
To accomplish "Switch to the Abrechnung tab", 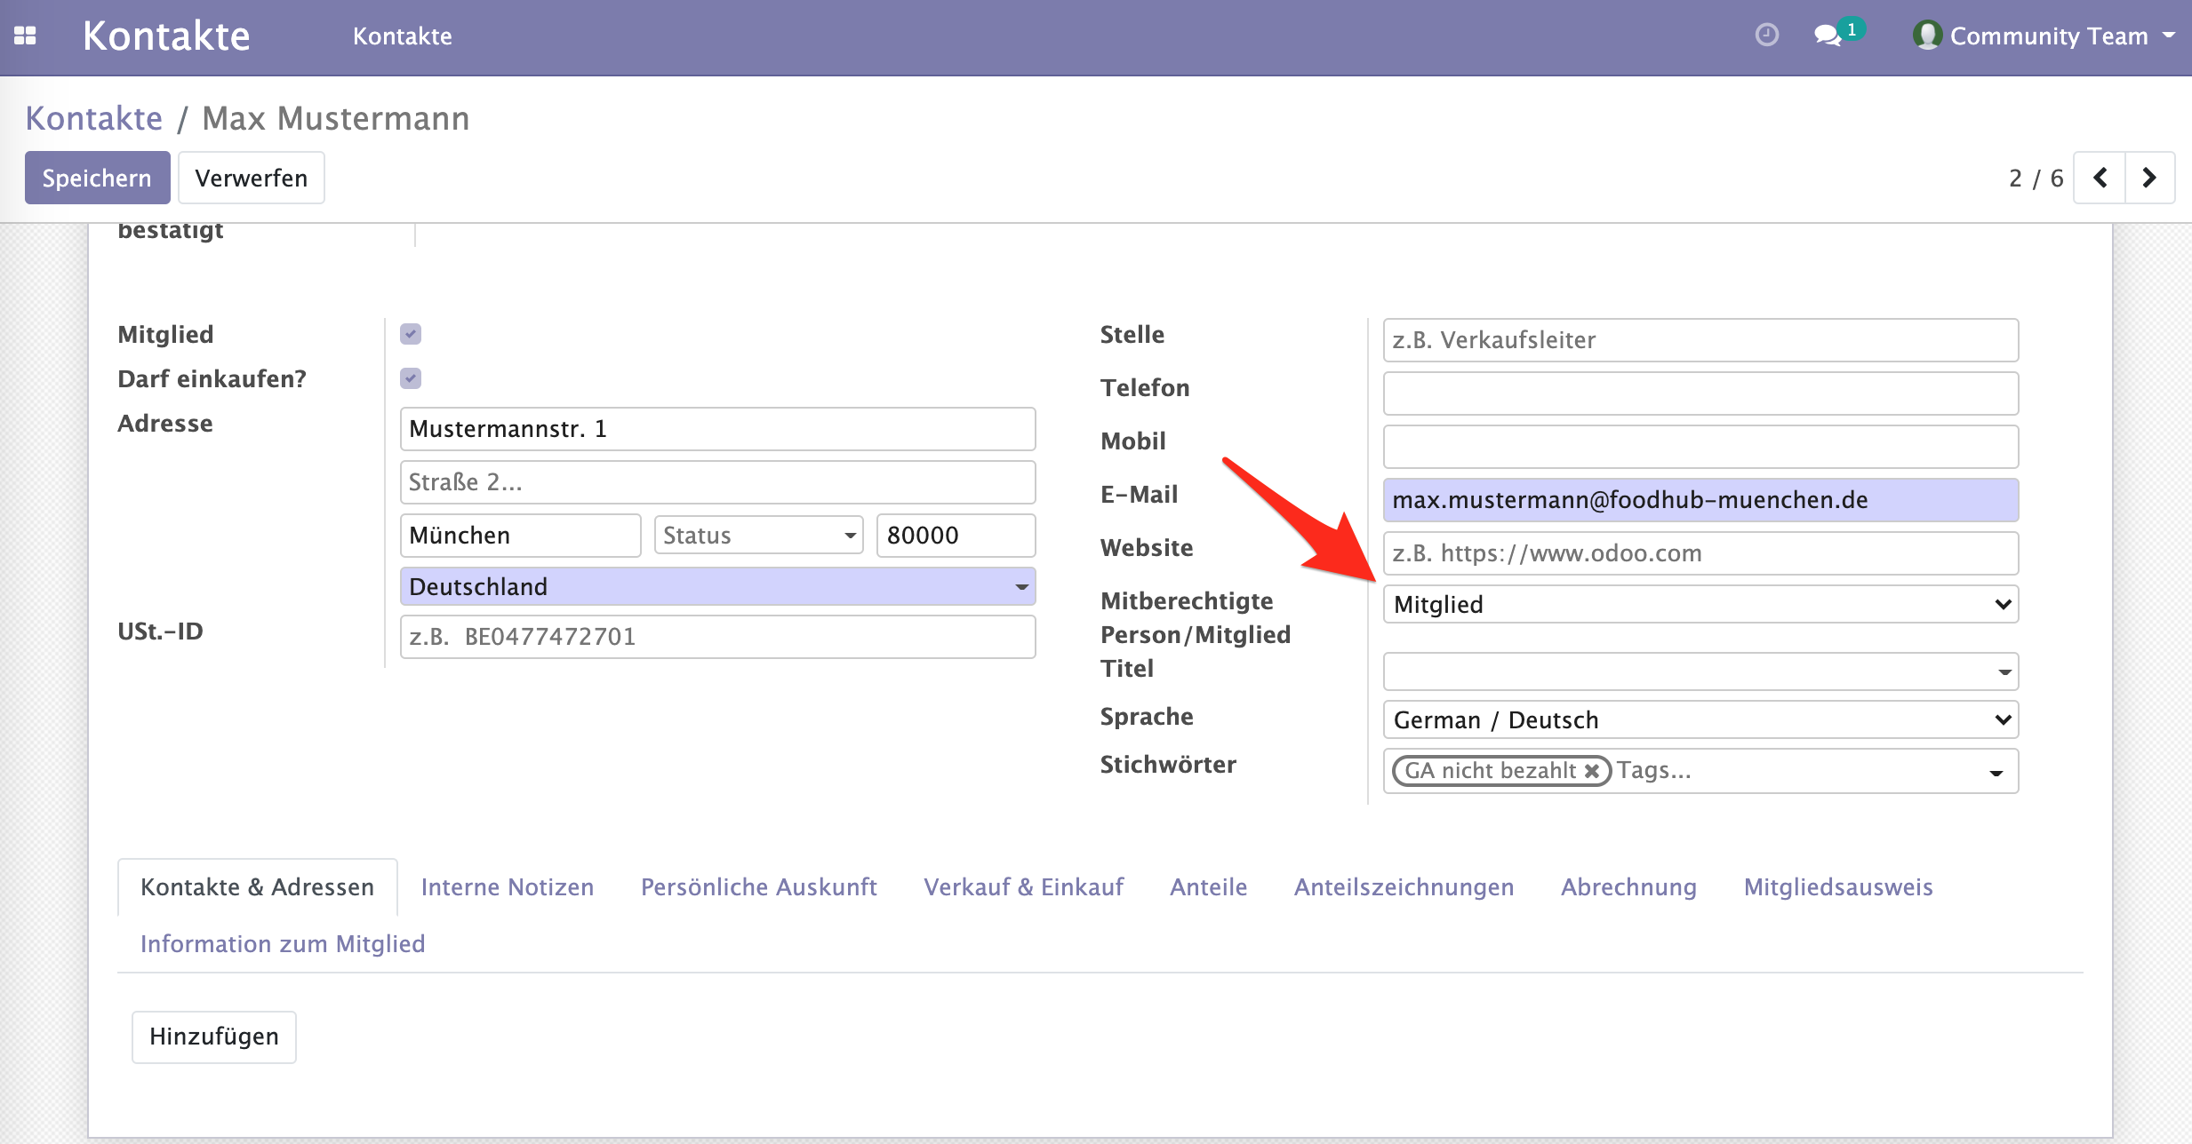I will click(x=1628, y=886).
